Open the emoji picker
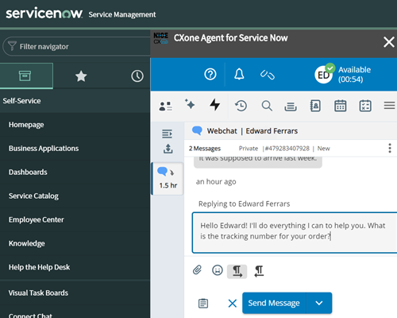 pos(218,270)
